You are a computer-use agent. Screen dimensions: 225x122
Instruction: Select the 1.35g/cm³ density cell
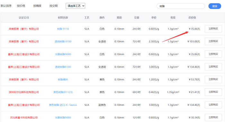point(173,92)
